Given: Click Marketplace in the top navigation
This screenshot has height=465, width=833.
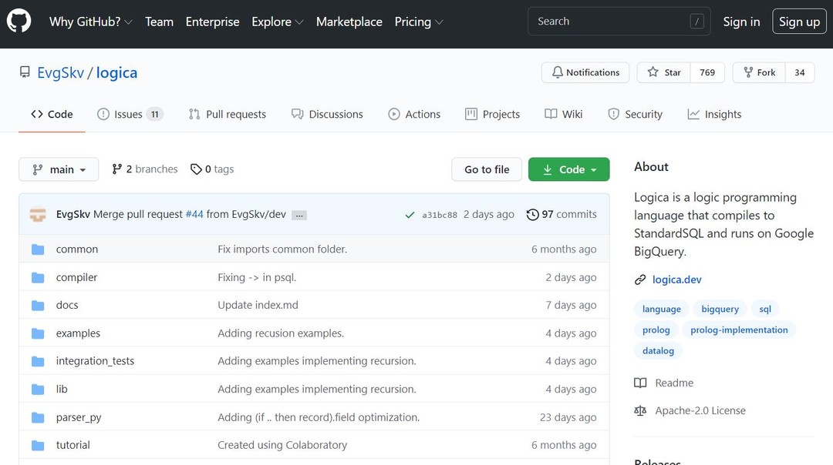Looking at the screenshot, I should click(x=349, y=22).
